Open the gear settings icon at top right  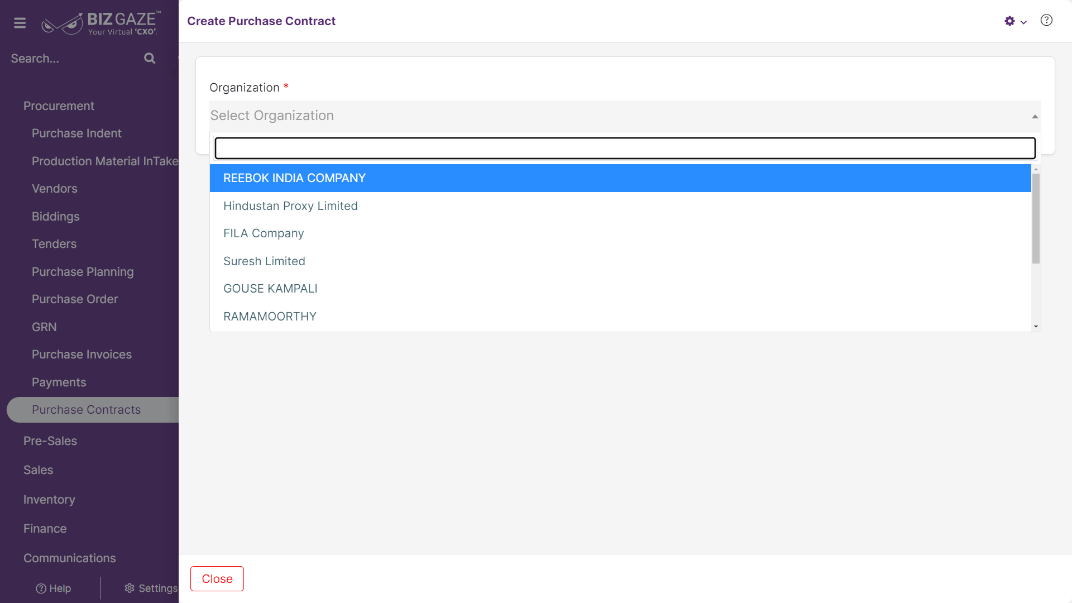pyautogui.click(x=1009, y=21)
